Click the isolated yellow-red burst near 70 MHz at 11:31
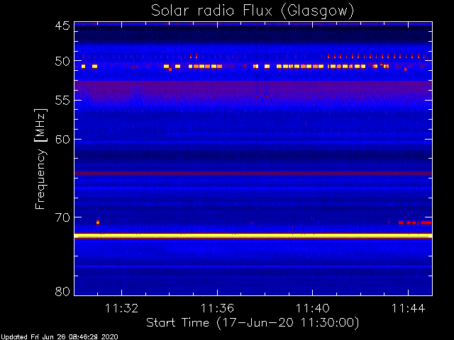The width and height of the screenshot is (454, 340). 98,222
